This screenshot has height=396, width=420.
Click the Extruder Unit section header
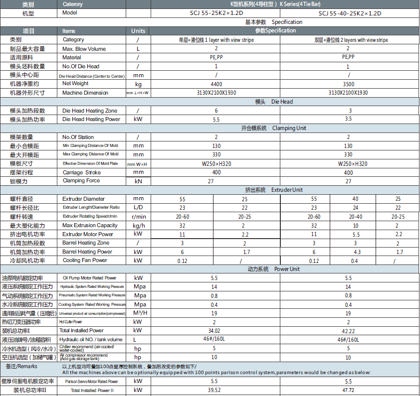[274, 190]
